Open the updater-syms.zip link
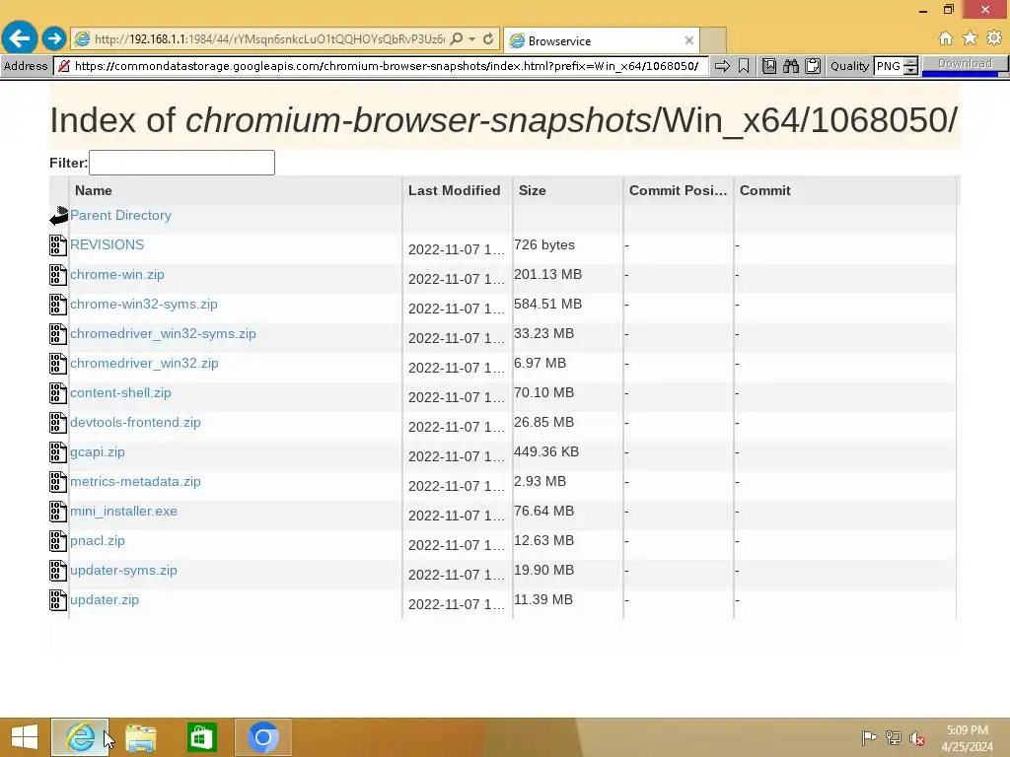Image resolution: width=1010 pixels, height=757 pixels. coord(123,571)
